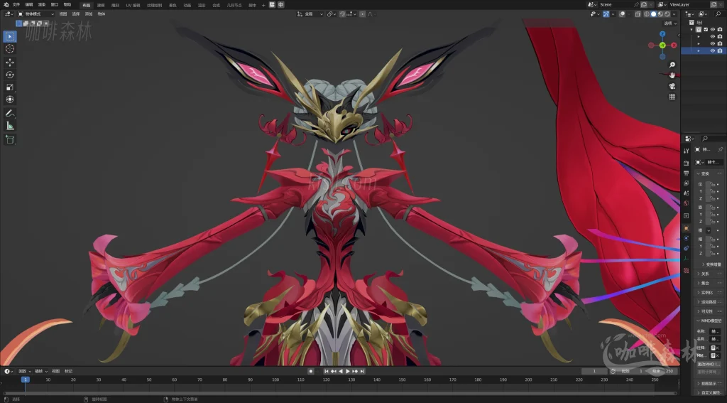Image resolution: width=727 pixels, height=403 pixels.
Task: Jump to the start frame
Action: [x=327, y=371]
